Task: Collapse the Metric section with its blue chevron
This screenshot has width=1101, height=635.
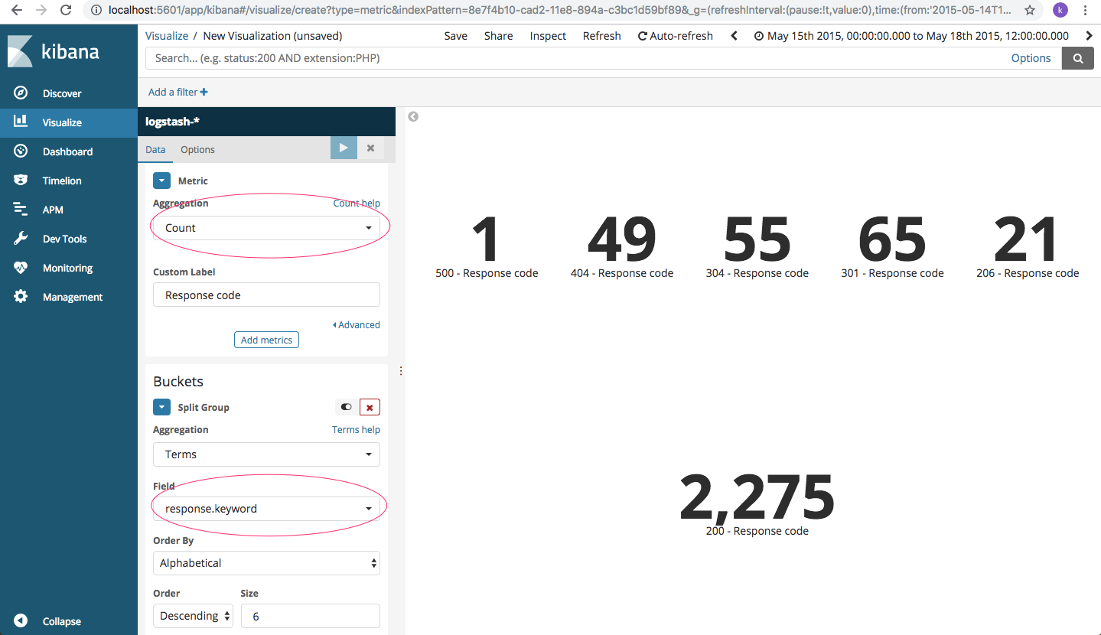Action: (x=161, y=181)
